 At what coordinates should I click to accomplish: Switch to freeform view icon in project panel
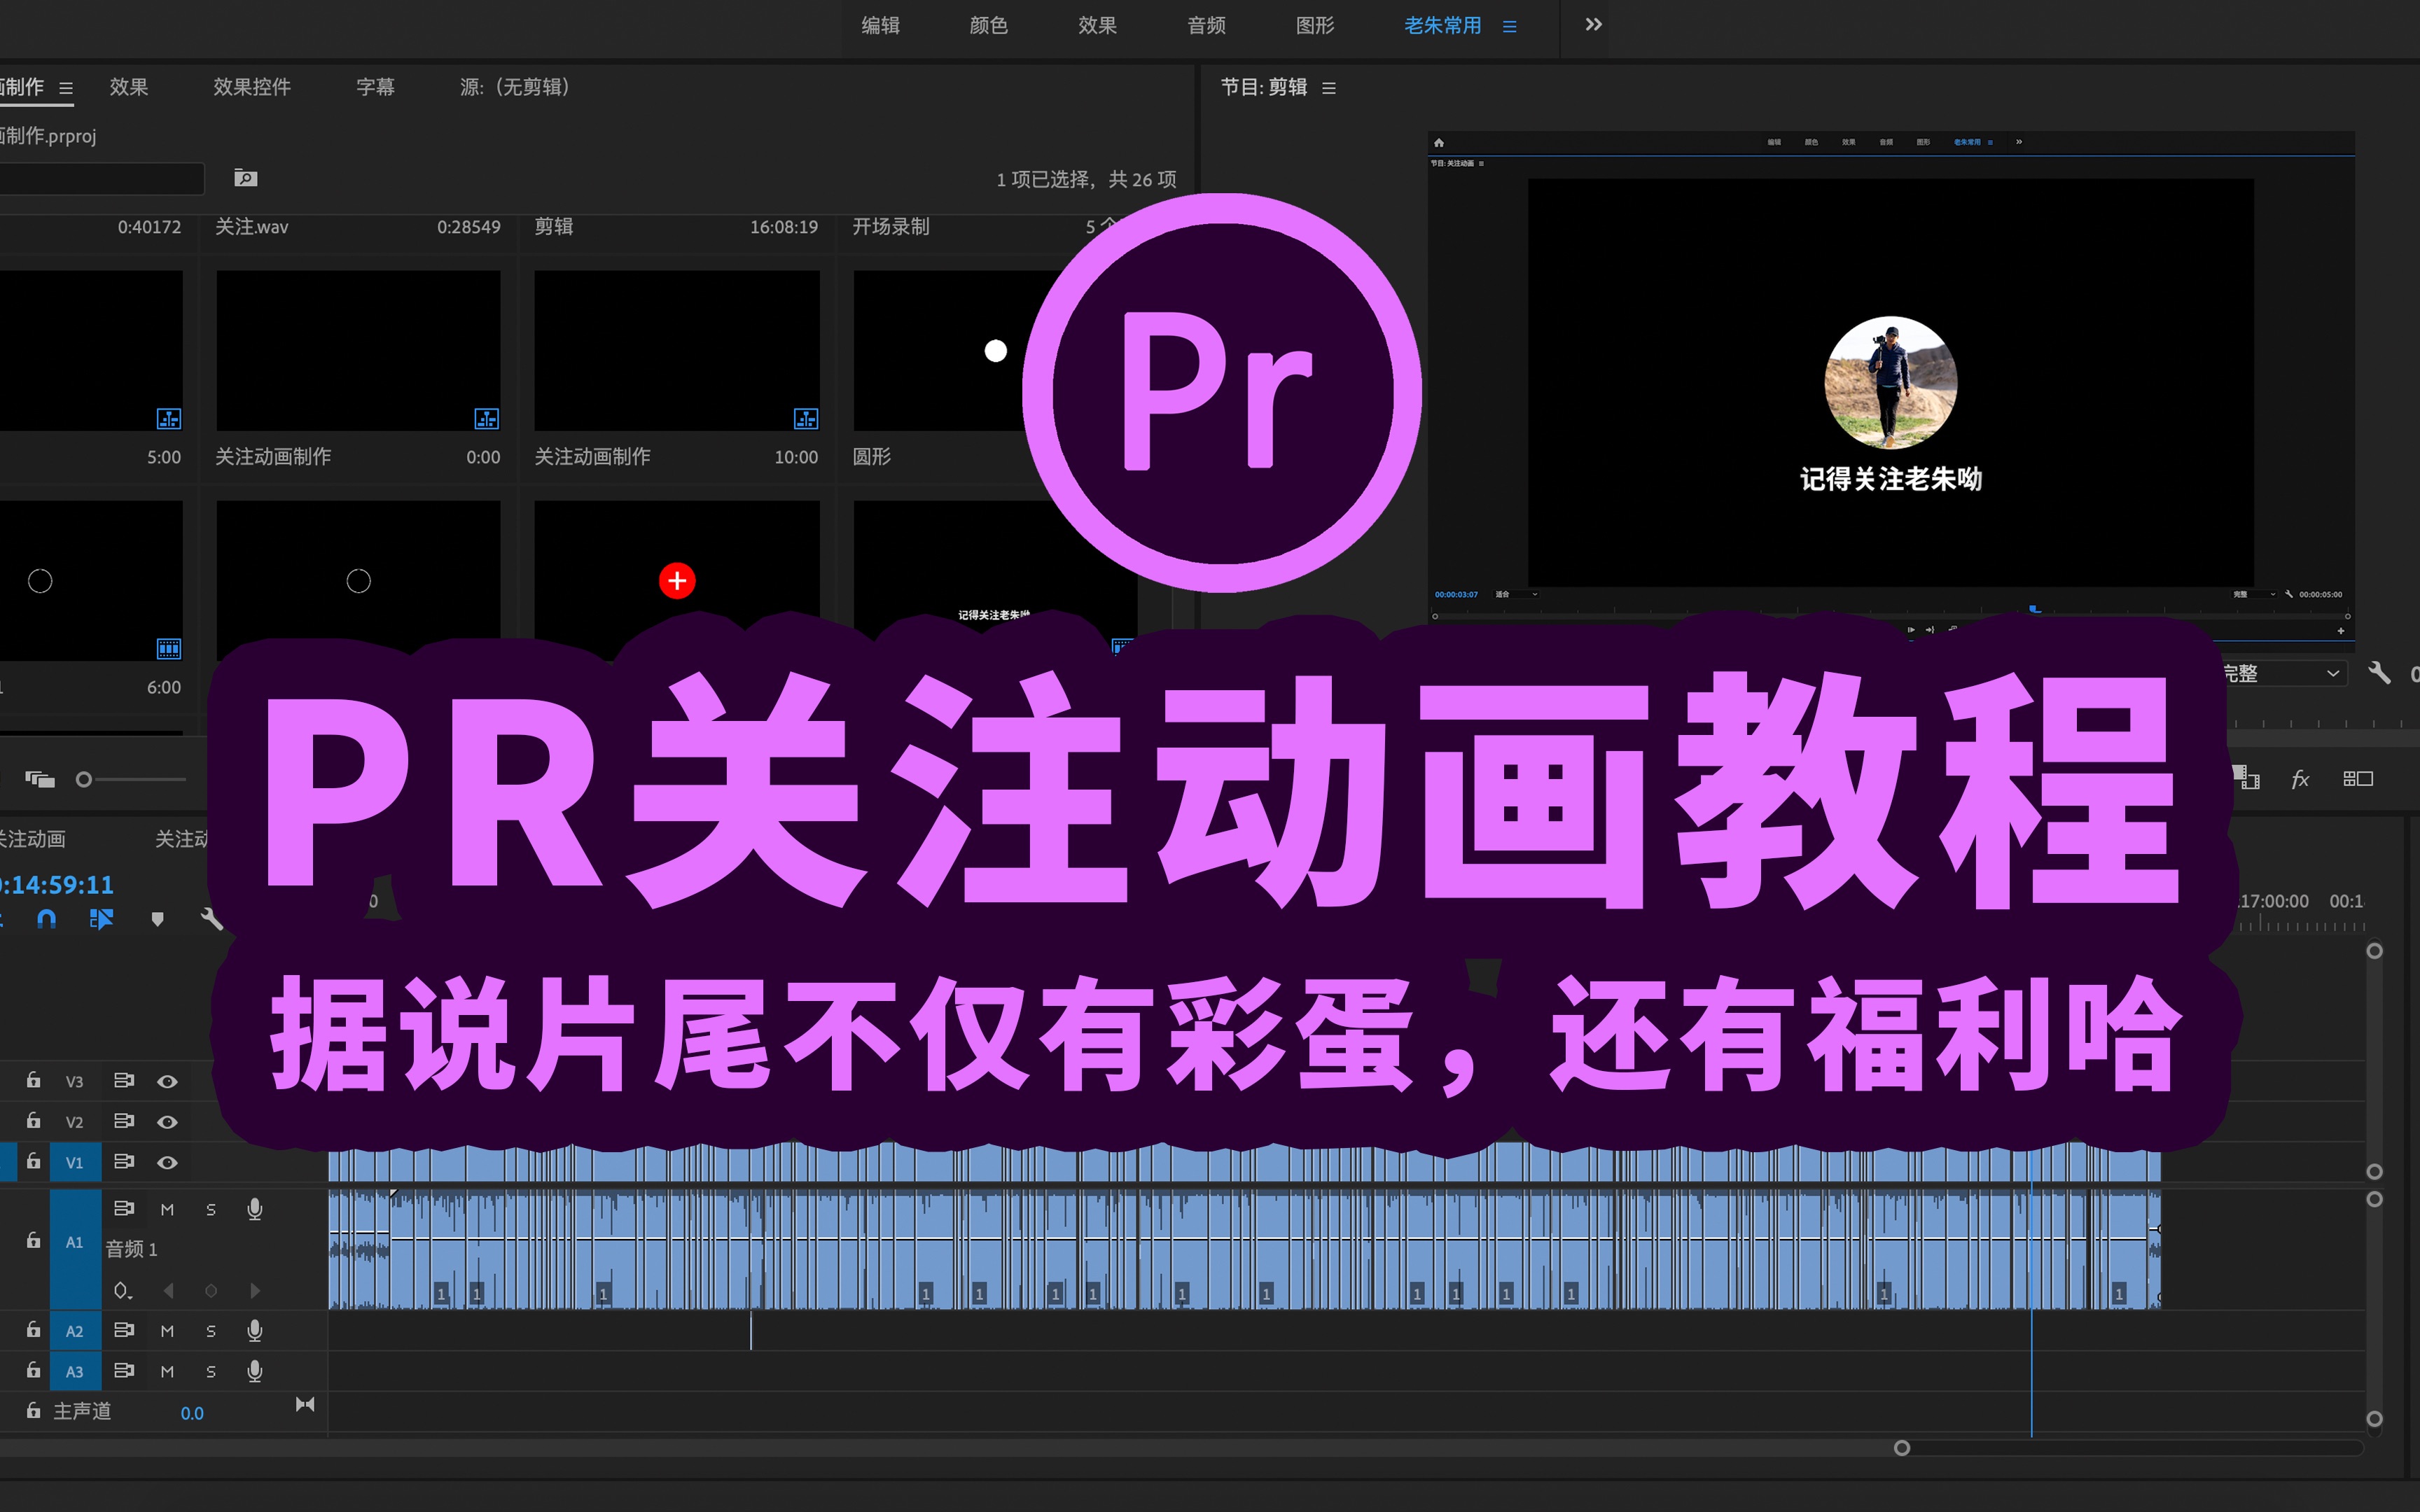coord(40,779)
